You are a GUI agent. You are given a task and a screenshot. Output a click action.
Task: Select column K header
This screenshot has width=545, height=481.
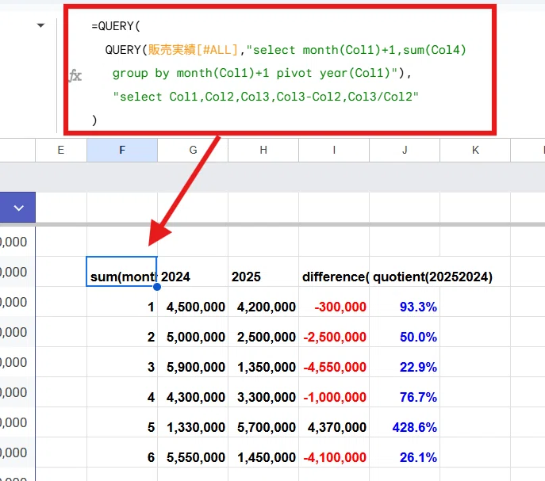[x=475, y=150]
